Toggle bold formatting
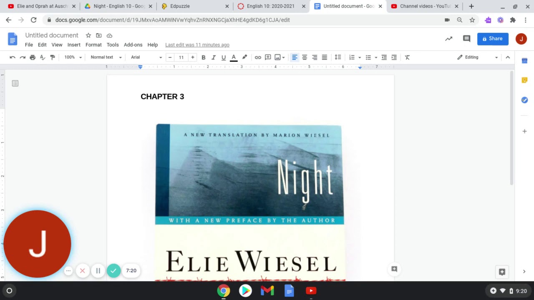This screenshot has height=300, width=534. point(204,57)
